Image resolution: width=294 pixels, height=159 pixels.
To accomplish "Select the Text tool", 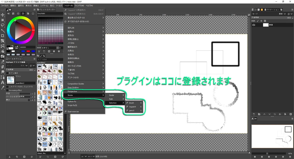I will [3, 82].
